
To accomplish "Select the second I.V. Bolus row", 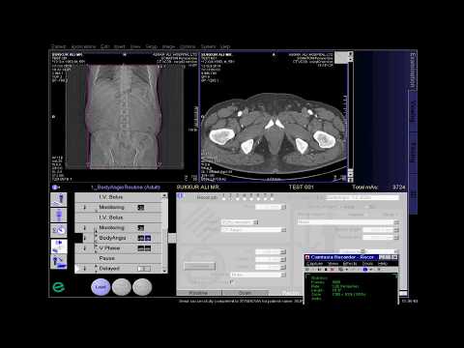I will pos(118,217).
